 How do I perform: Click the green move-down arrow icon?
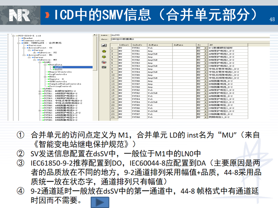104,56
